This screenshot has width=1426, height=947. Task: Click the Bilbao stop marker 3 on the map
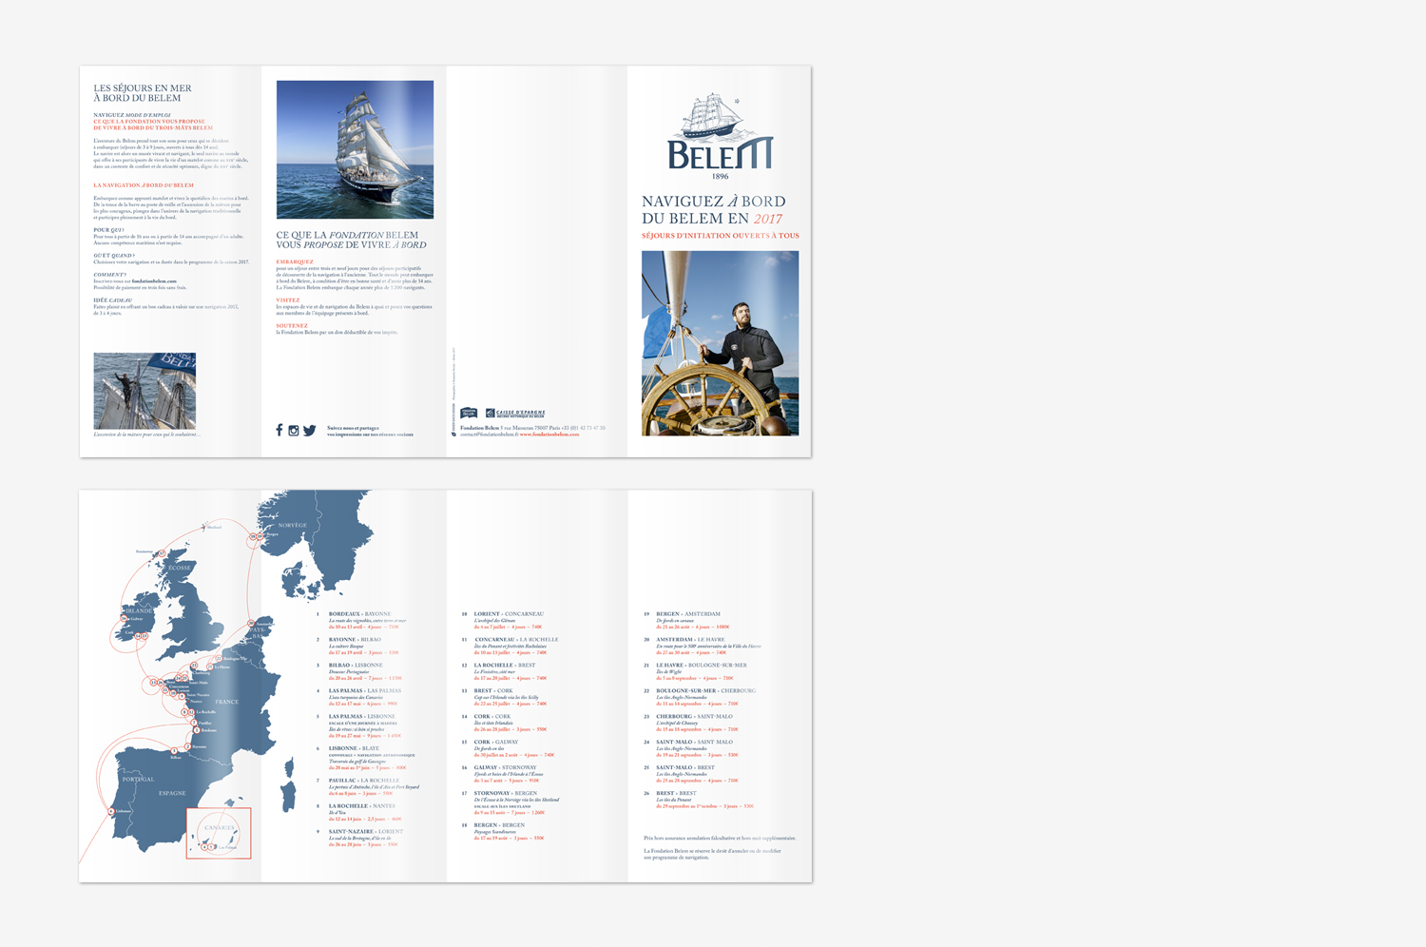pos(174,751)
